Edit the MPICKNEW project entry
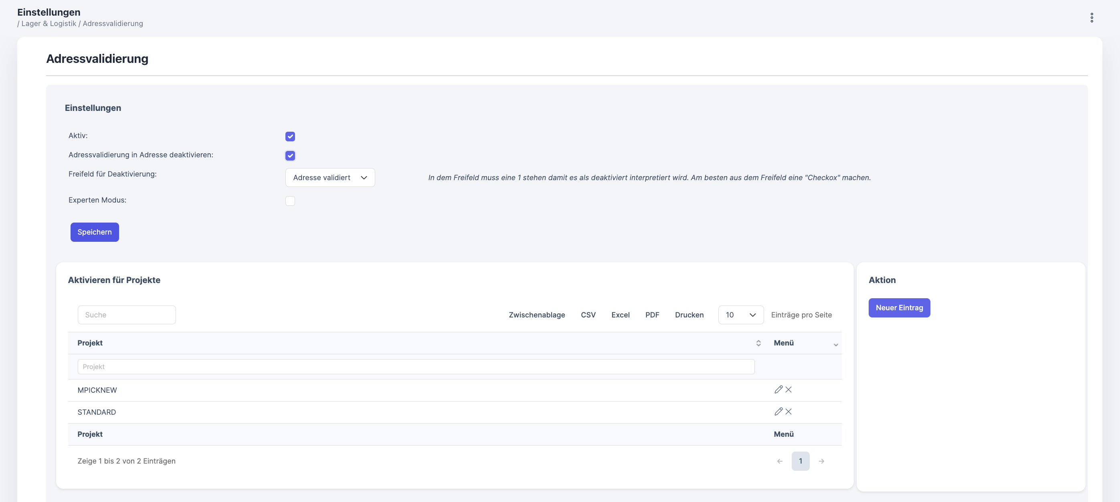The width and height of the screenshot is (1120, 502). (778, 390)
